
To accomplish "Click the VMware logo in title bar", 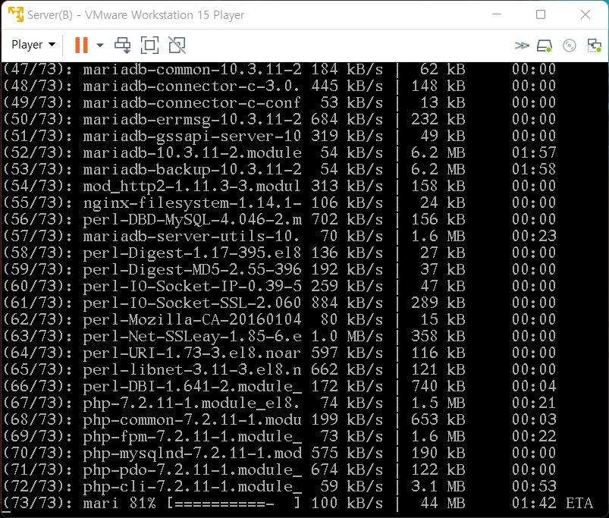I will point(16,14).
